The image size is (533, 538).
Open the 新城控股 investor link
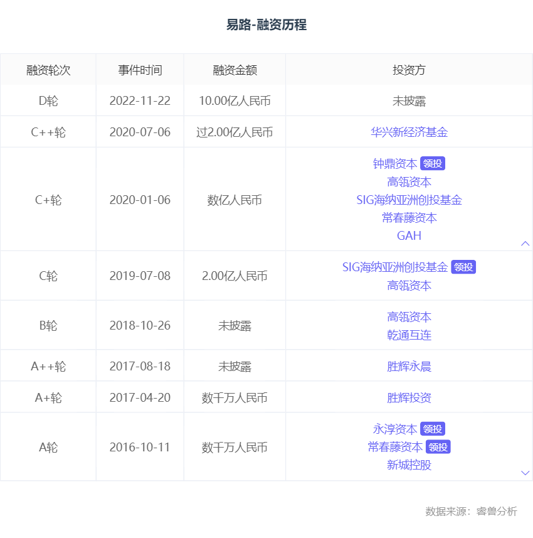tap(409, 465)
